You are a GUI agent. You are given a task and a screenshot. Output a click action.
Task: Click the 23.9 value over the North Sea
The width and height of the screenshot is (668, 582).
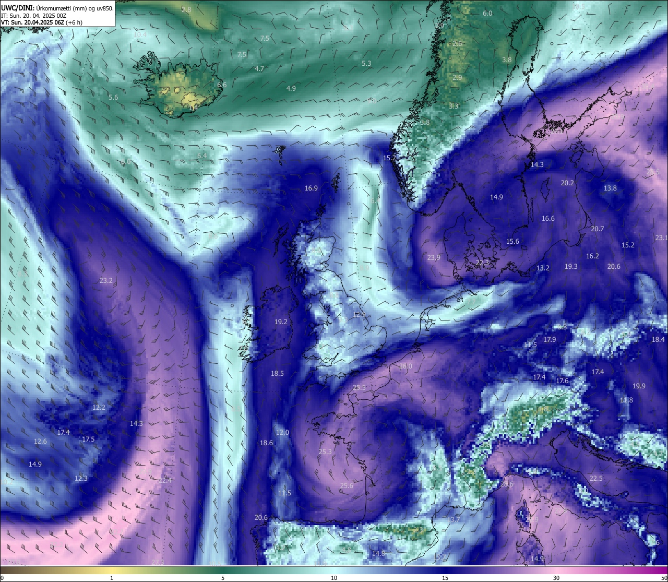pyautogui.click(x=434, y=257)
